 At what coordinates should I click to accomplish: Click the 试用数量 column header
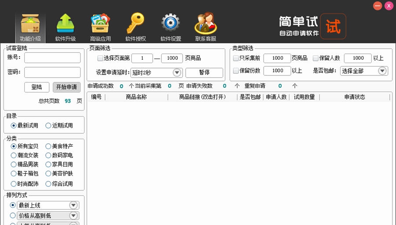point(304,97)
